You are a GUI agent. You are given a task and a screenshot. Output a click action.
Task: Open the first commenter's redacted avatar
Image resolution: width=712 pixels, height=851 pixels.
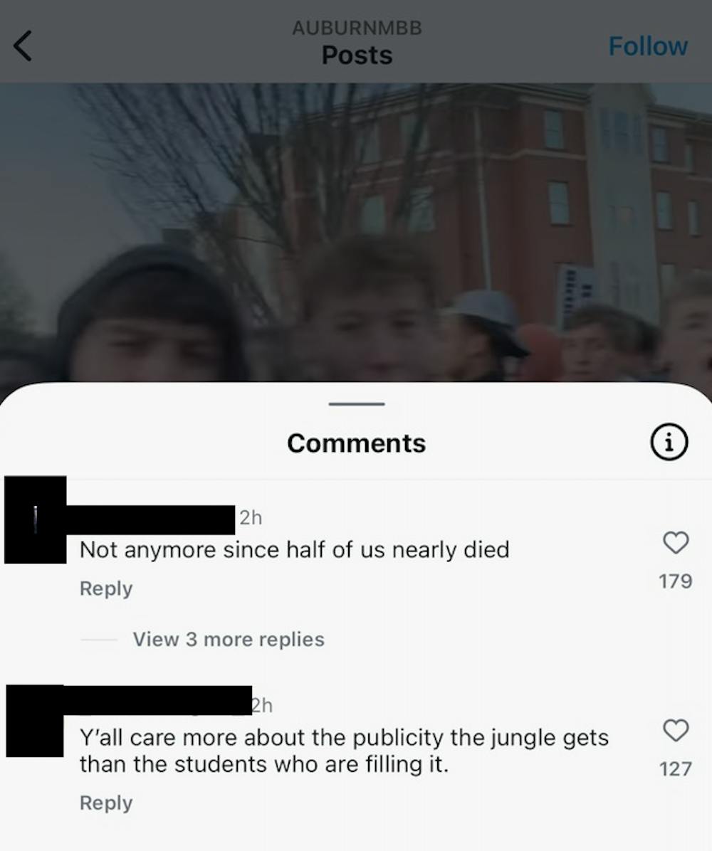pyautogui.click(x=36, y=519)
